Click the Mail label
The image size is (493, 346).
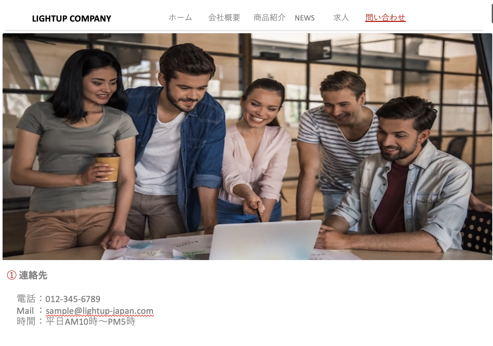[x=25, y=311]
